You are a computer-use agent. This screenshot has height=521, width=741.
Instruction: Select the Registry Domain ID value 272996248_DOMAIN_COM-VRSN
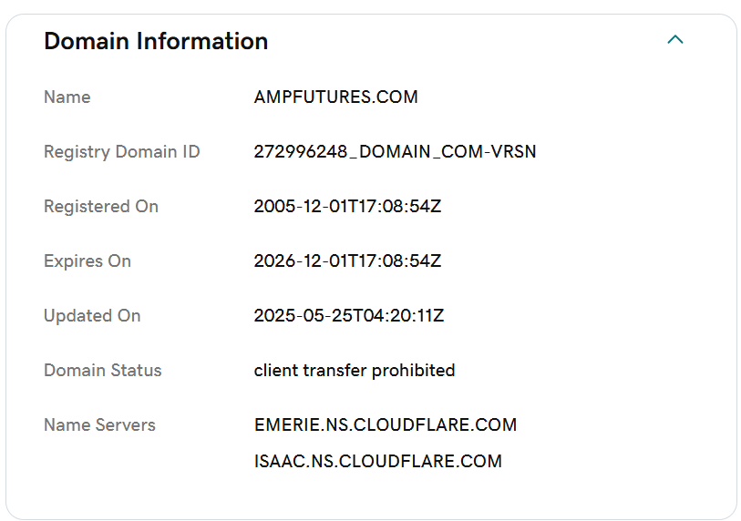point(395,151)
